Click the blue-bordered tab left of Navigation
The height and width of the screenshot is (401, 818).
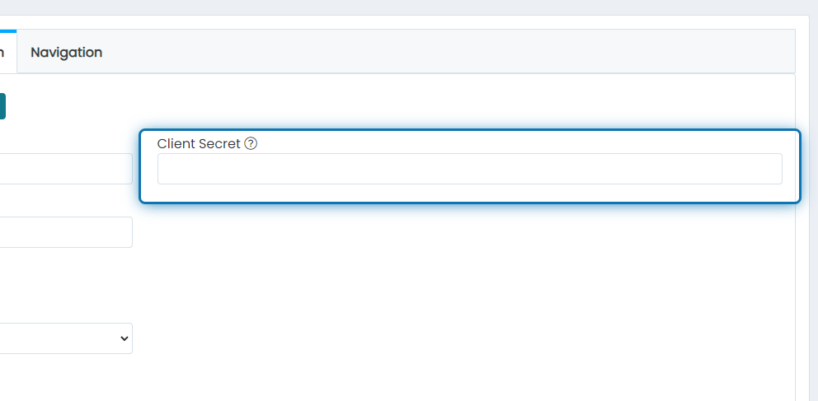[x=7, y=52]
